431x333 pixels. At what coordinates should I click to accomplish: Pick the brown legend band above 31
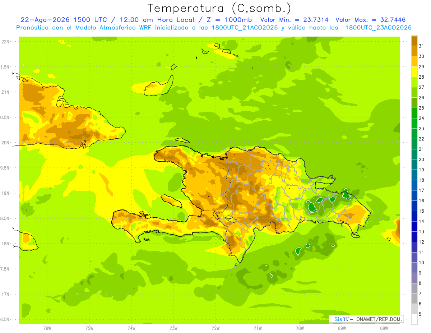click(414, 41)
